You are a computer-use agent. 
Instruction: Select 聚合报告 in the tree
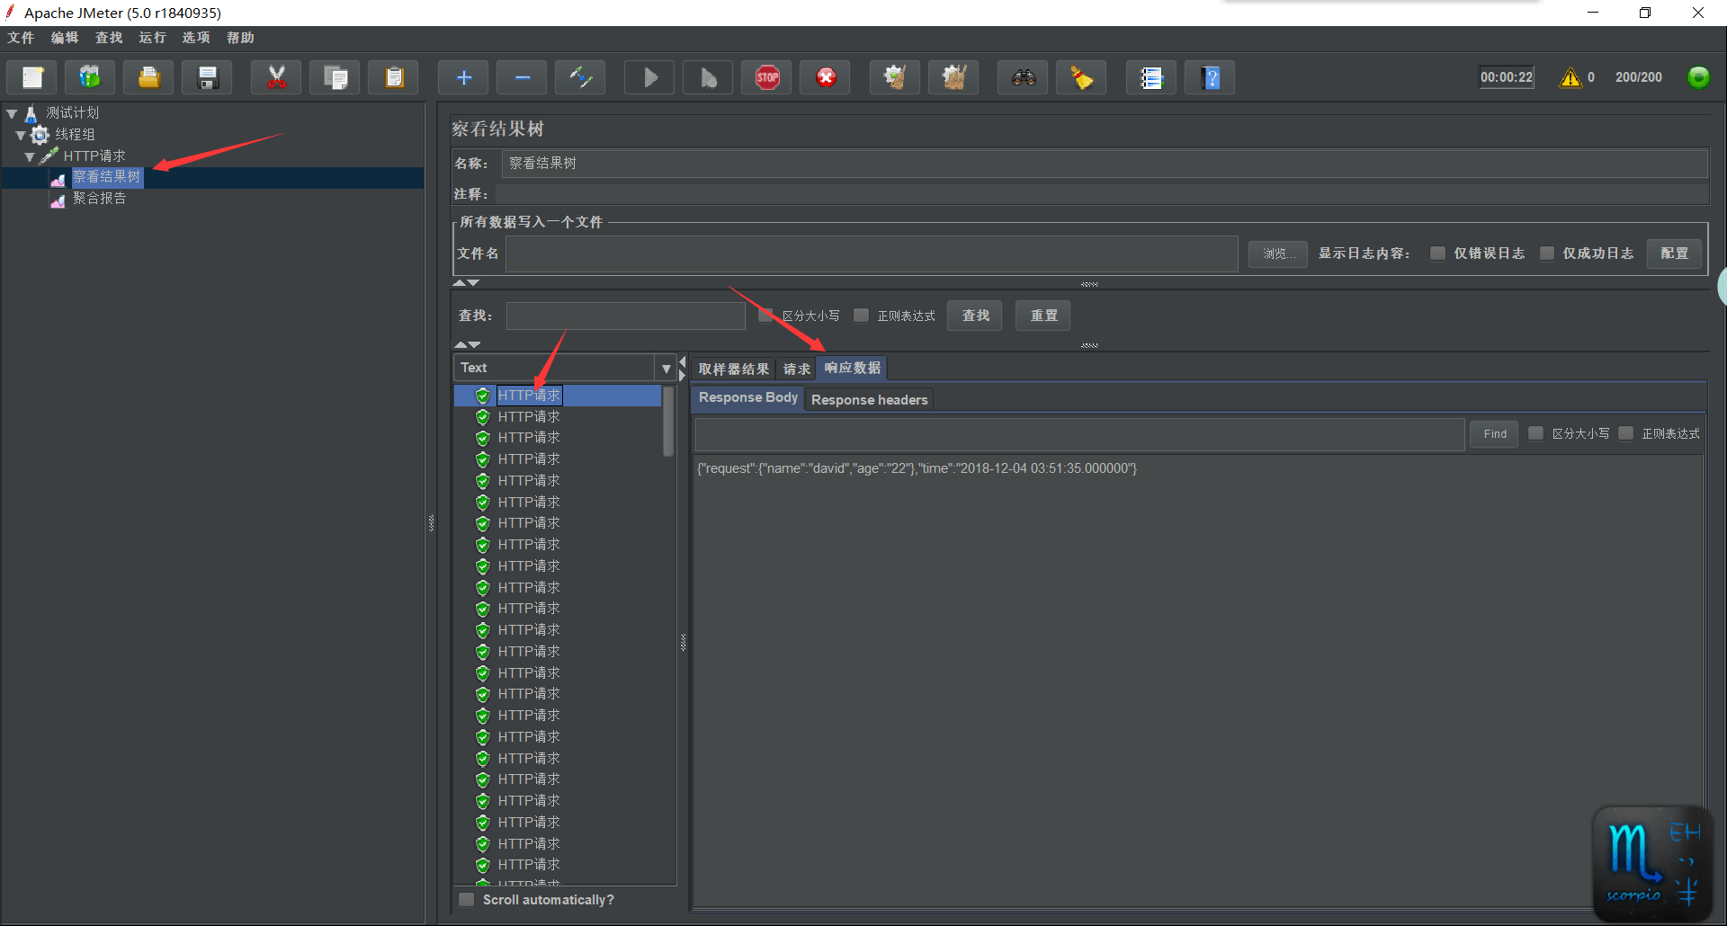tap(100, 199)
